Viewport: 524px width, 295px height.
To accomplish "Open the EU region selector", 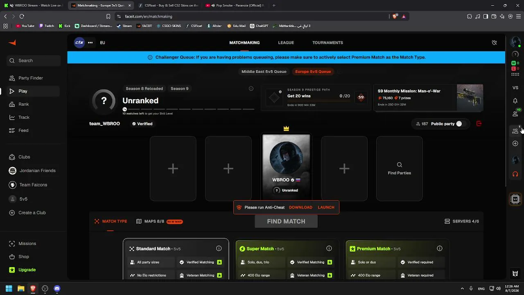I will (x=102, y=43).
